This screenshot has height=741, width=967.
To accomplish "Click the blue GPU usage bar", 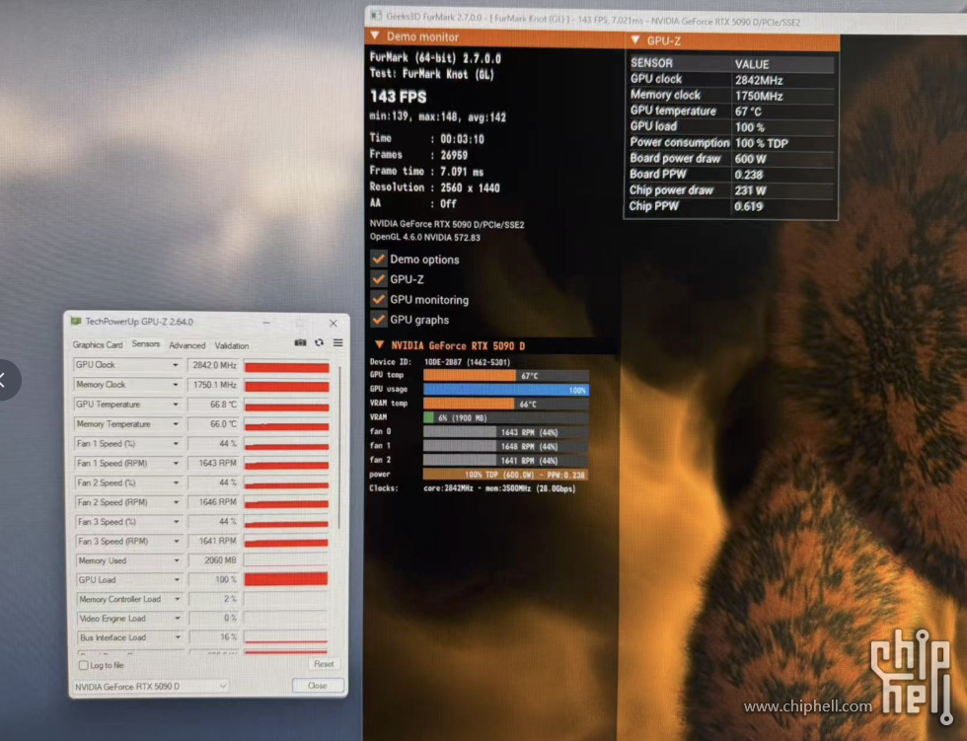I will [x=505, y=390].
